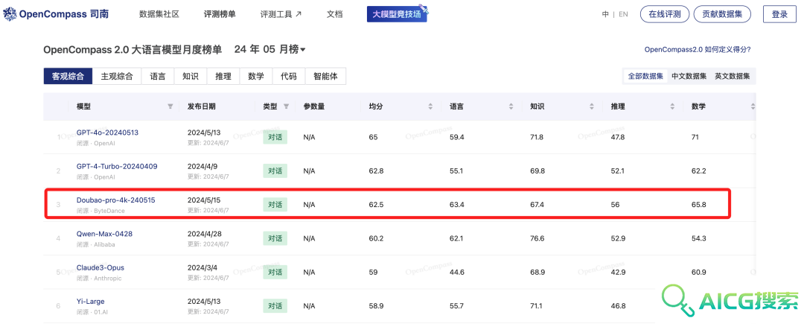
Task: Select the 知识 tab
Action: (x=191, y=77)
